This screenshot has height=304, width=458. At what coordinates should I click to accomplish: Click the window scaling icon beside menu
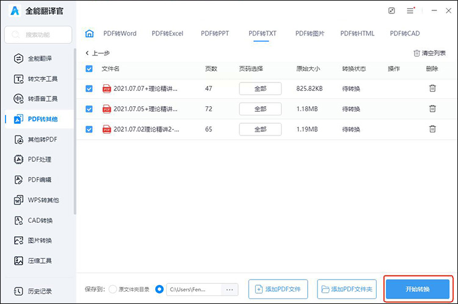pyautogui.click(x=391, y=11)
